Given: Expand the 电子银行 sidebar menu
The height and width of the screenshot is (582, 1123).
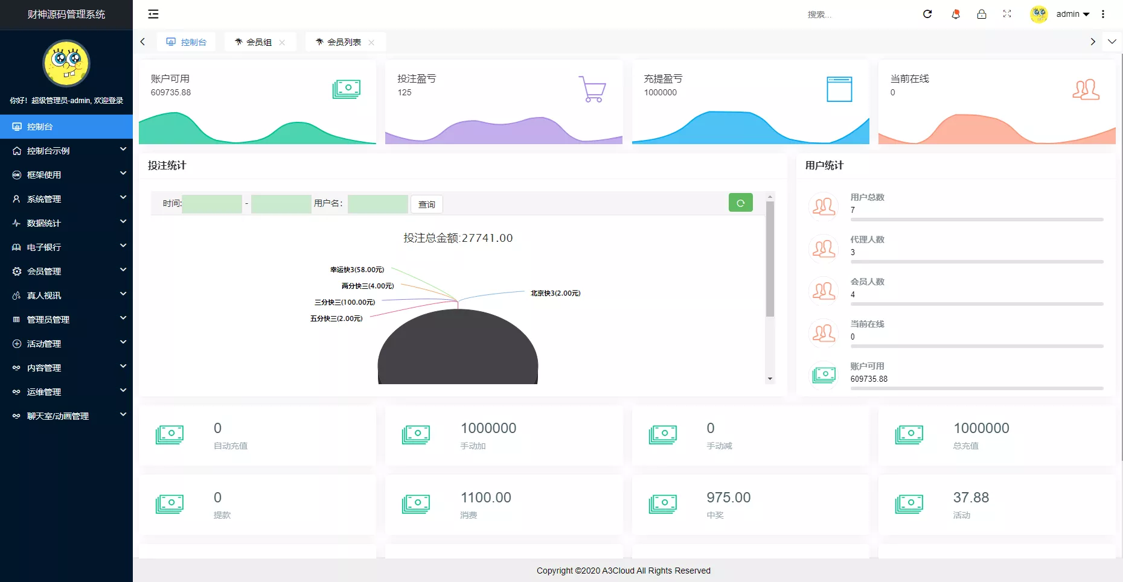Looking at the screenshot, I should (66, 247).
